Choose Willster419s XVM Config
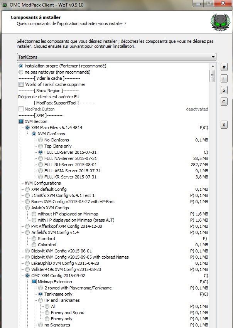This screenshot has width=233, height=328. click(27, 269)
